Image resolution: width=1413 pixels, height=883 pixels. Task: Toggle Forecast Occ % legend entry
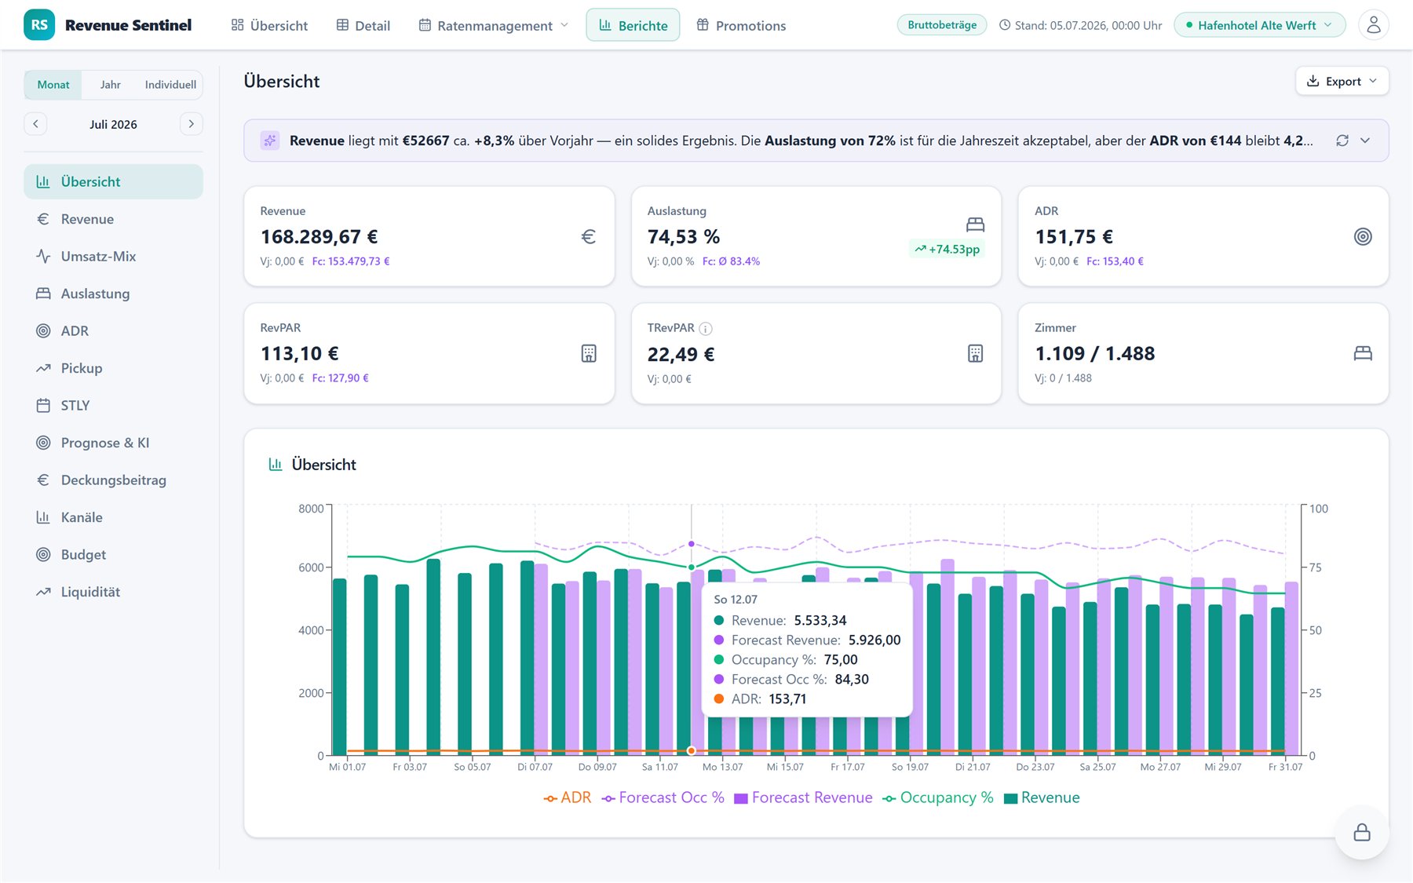[663, 797]
